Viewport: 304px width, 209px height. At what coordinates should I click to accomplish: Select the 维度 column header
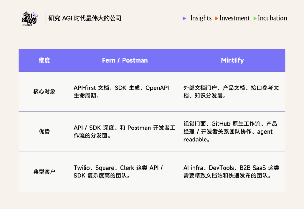44,60
